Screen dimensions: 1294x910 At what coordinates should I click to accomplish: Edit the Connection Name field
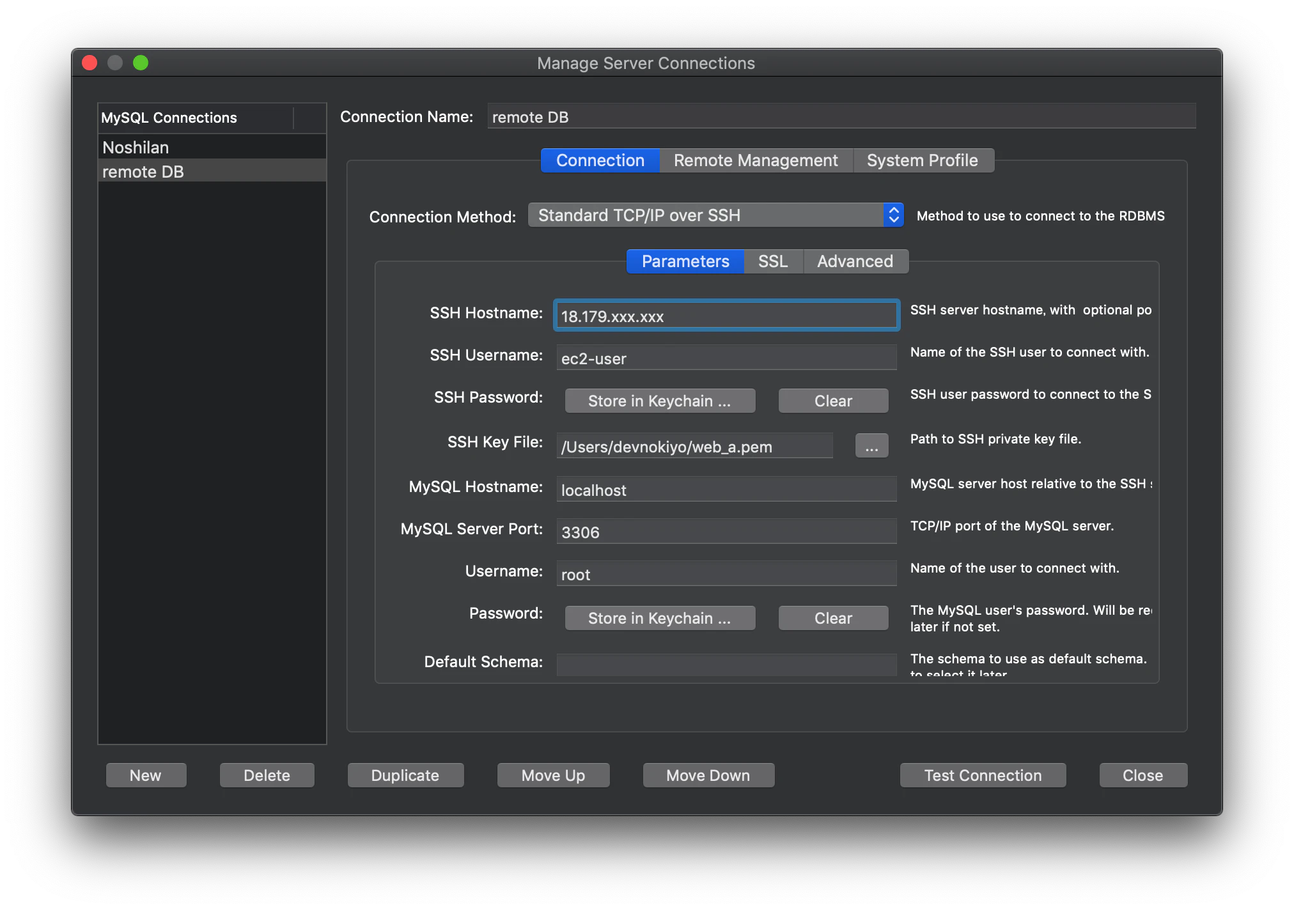(841, 117)
